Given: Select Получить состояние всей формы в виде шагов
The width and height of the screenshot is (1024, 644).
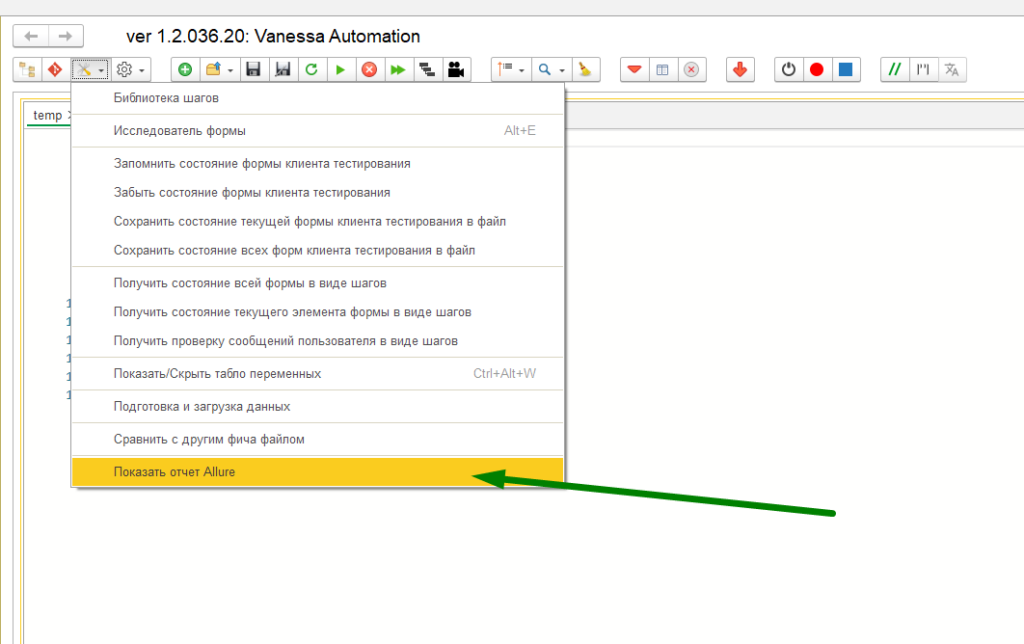Looking at the screenshot, I should point(317,282).
